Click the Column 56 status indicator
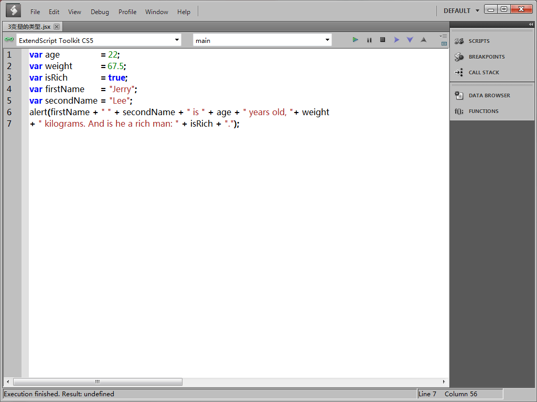The width and height of the screenshot is (537, 402). point(460,394)
